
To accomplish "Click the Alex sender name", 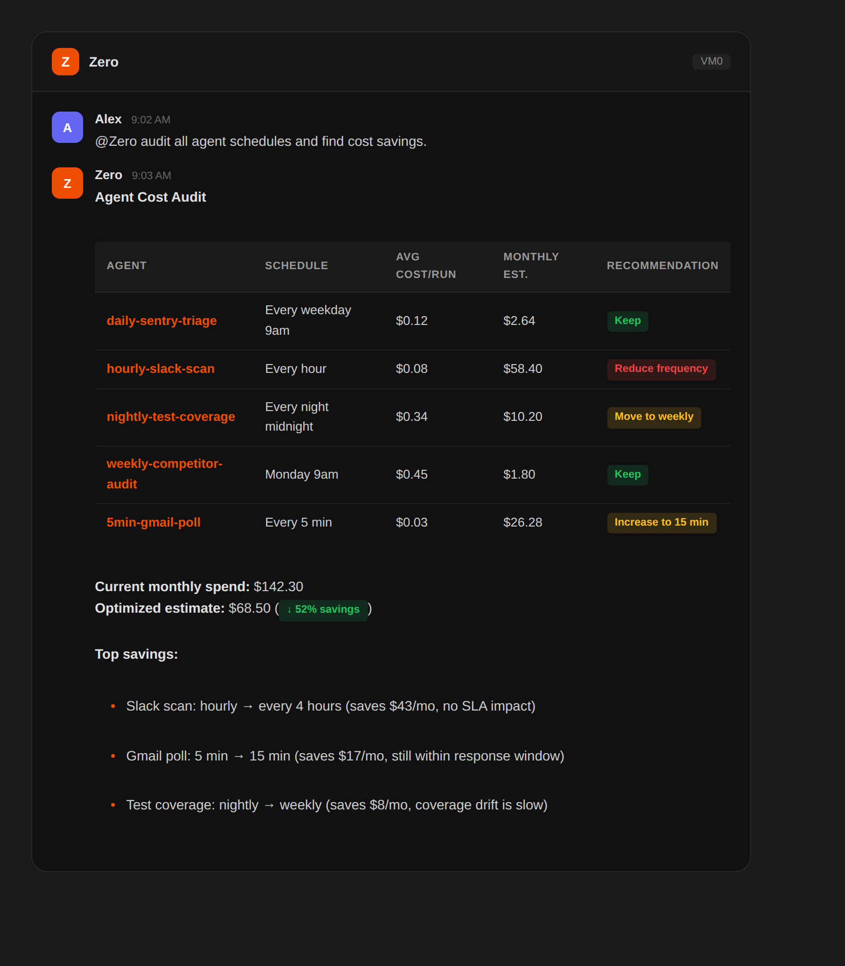I will tap(108, 119).
